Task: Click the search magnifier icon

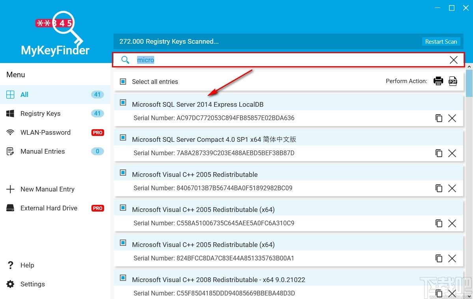Action: pos(125,59)
